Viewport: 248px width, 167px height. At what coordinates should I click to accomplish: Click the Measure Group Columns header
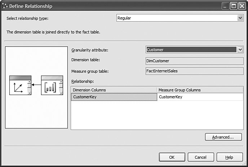tap(200, 90)
